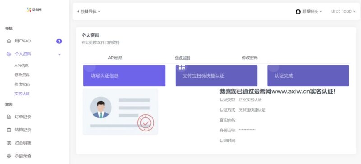Open the UID: 1000 account menu
Screen dimensions: 361x164
(x=343, y=12)
